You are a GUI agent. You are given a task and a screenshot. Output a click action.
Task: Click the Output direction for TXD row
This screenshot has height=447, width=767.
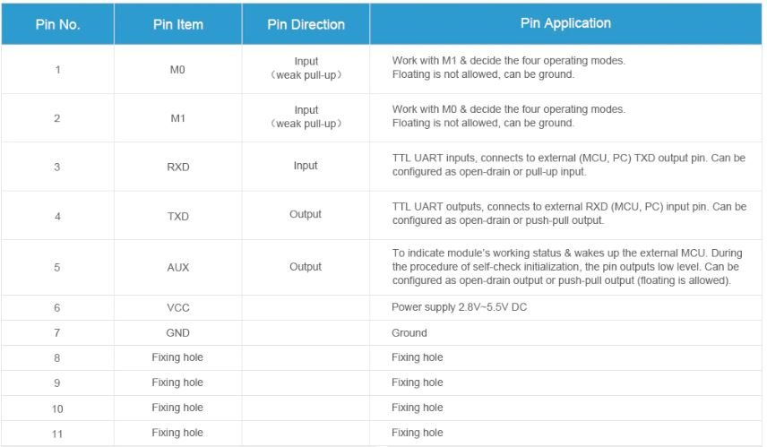coord(306,214)
